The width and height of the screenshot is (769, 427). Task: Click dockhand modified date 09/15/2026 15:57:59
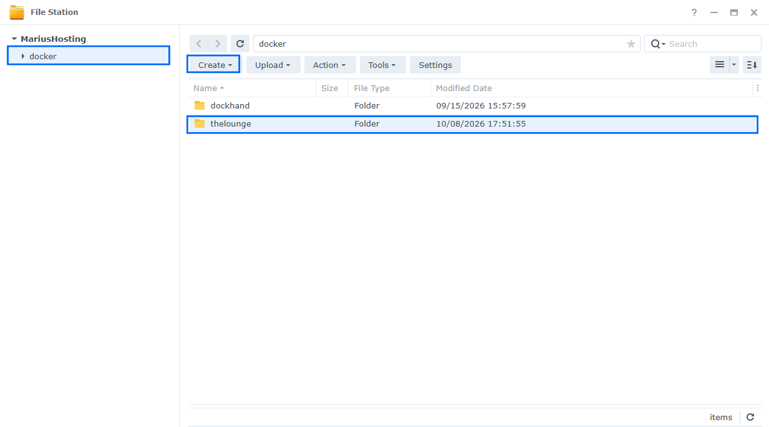(x=481, y=105)
